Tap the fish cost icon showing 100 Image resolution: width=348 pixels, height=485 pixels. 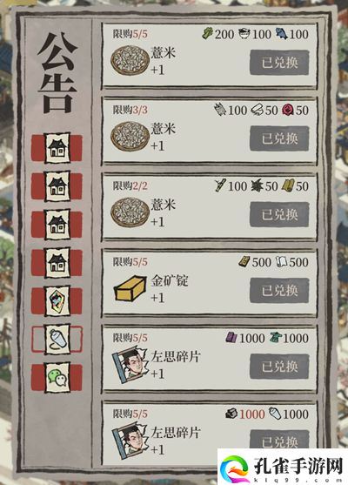[282, 33]
